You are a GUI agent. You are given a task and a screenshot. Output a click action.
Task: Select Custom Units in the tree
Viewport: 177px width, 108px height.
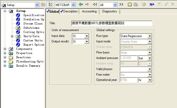pos(33,40)
